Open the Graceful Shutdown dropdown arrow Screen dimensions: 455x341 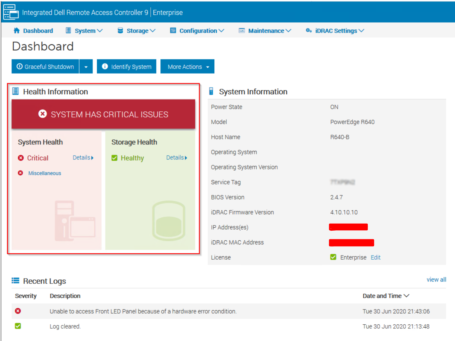86,66
